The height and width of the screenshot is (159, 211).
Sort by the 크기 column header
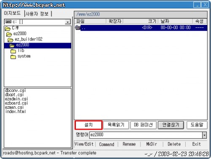pyautogui.click(x=141, y=21)
